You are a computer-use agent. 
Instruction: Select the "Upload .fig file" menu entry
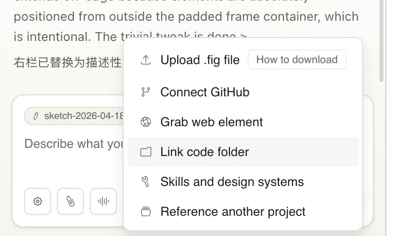click(x=200, y=60)
